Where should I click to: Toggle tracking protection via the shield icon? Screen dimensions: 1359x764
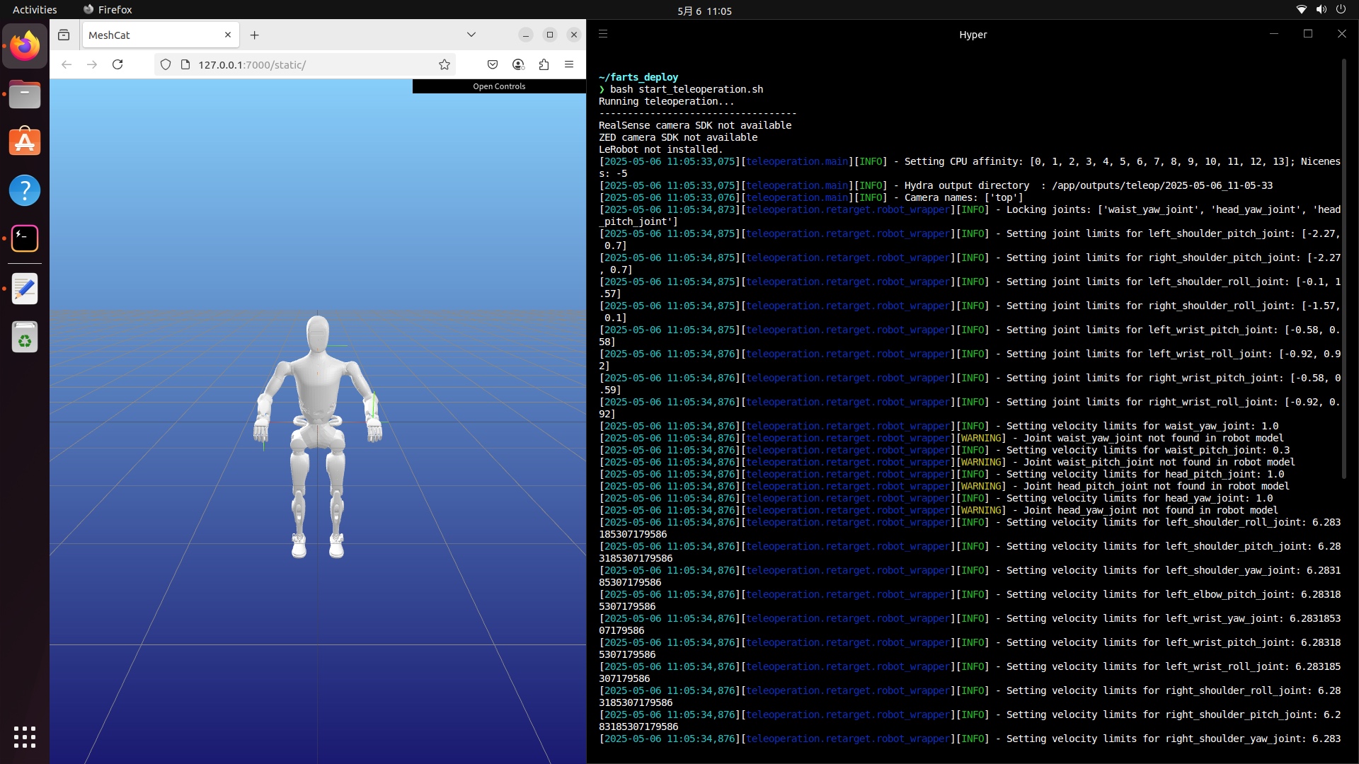tap(165, 64)
